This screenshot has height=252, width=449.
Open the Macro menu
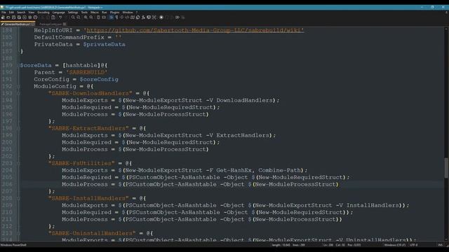pos(95,13)
